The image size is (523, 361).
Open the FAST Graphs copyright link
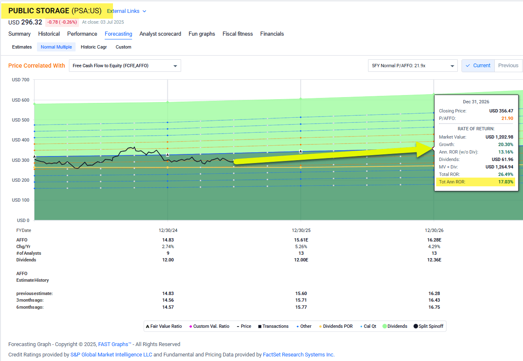[x=114, y=344]
